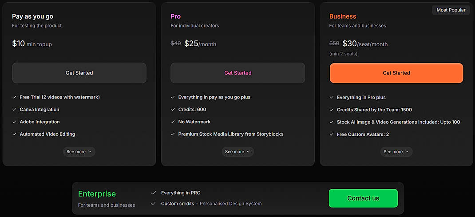Click the 'Everything in PRO' Enterprise text
This screenshot has height=217, width=475.
181,193
